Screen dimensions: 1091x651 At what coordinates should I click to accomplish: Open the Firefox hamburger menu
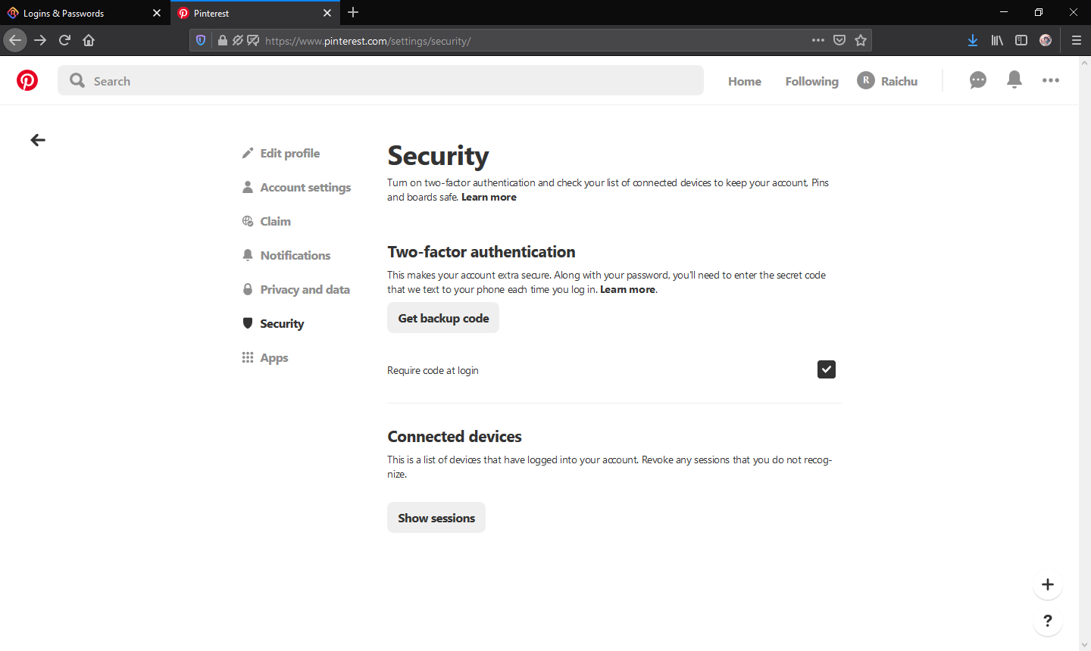[x=1076, y=40]
